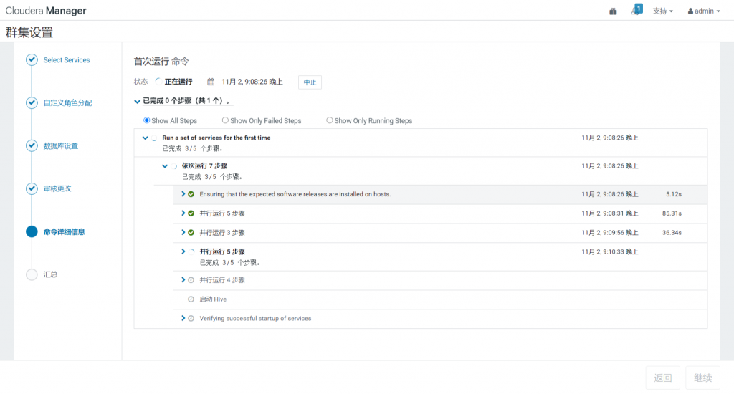Expand the pending 并行运行 4 步骤 step
This screenshot has height=394, width=734.
coord(183,280)
